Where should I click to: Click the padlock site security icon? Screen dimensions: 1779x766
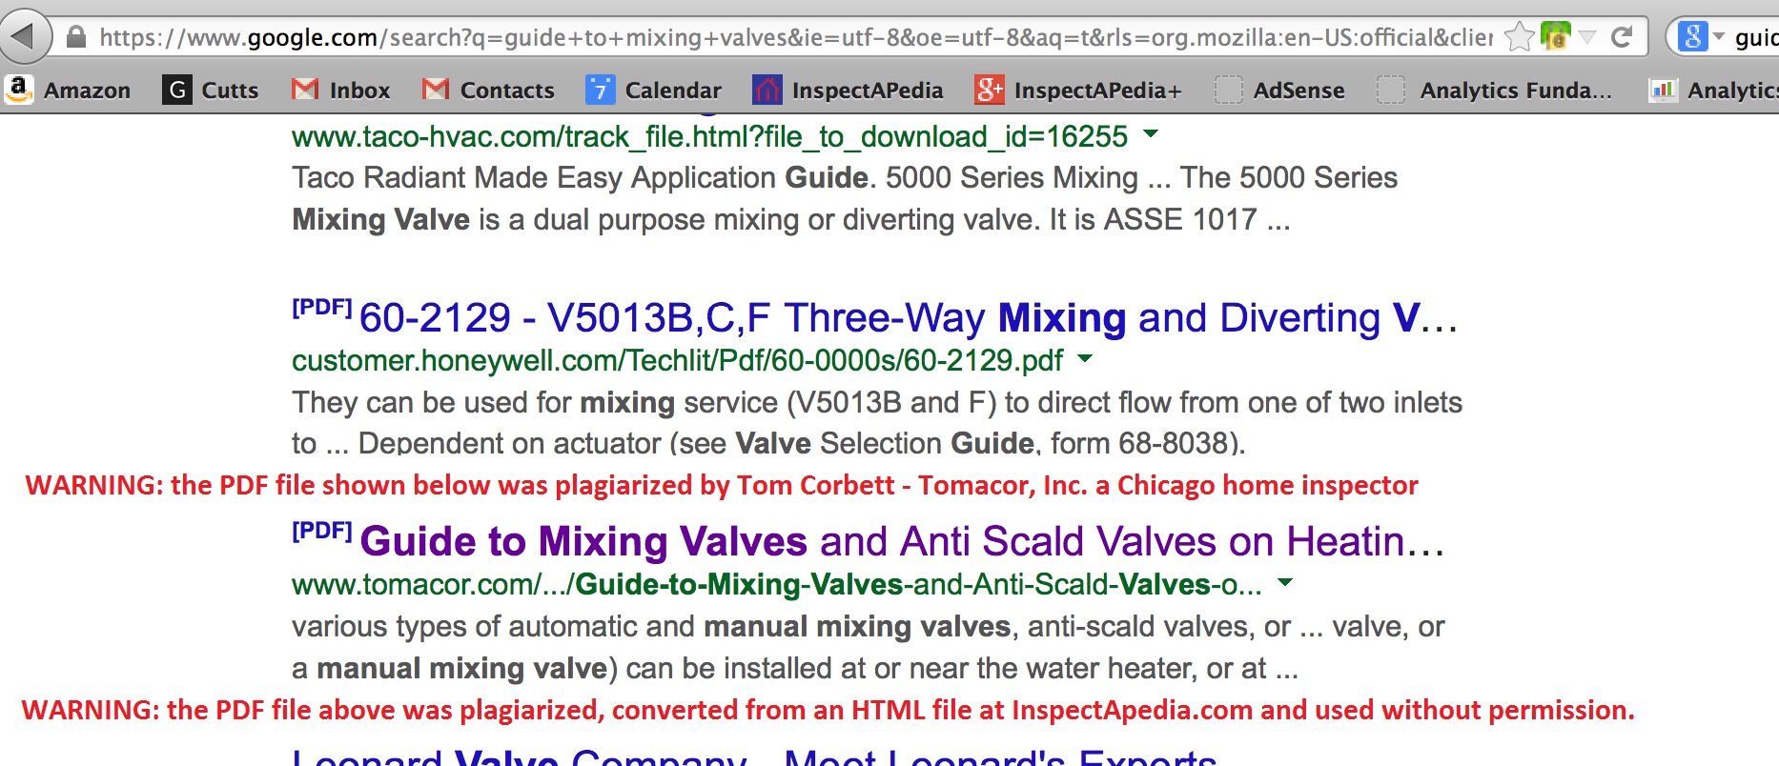pos(76,37)
